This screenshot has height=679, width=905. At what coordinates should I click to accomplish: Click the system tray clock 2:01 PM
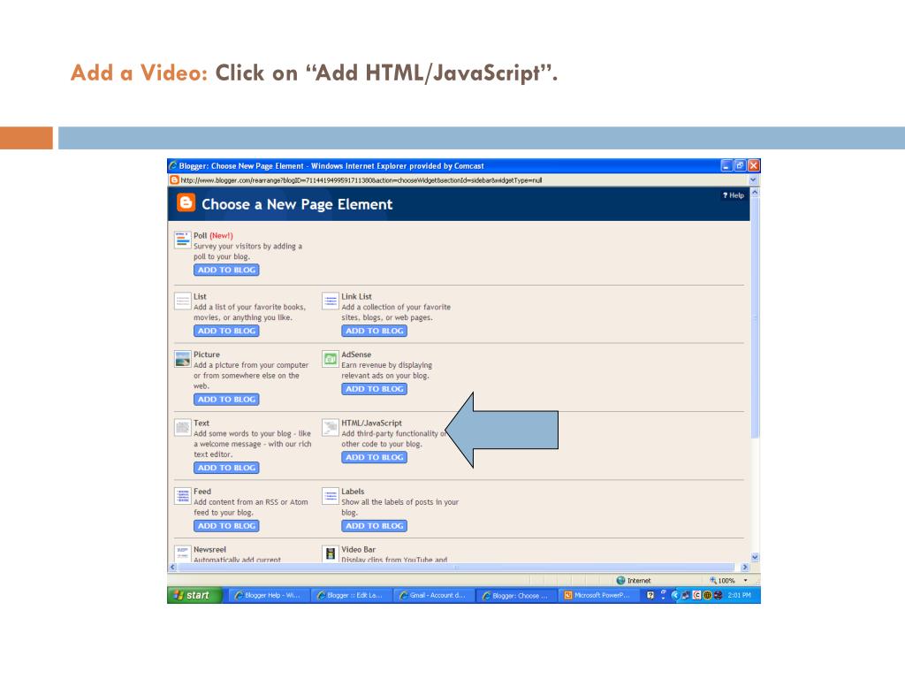pos(740,595)
